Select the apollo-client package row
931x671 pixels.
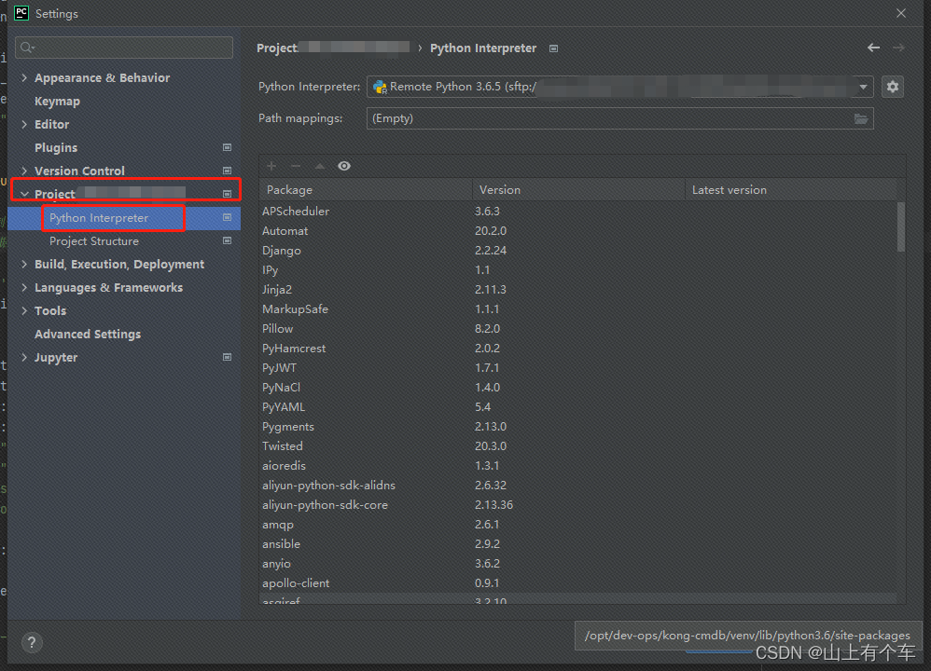pyautogui.click(x=578, y=583)
